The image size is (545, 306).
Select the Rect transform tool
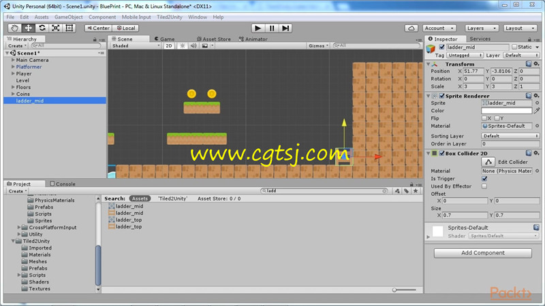tap(69, 28)
